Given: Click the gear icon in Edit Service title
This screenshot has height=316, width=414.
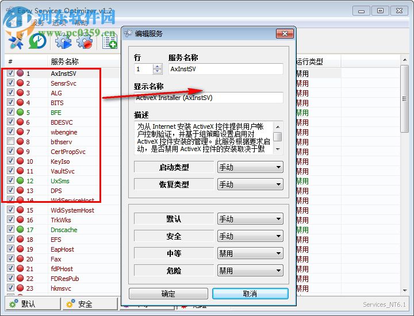Looking at the screenshot, I should pos(128,33).
